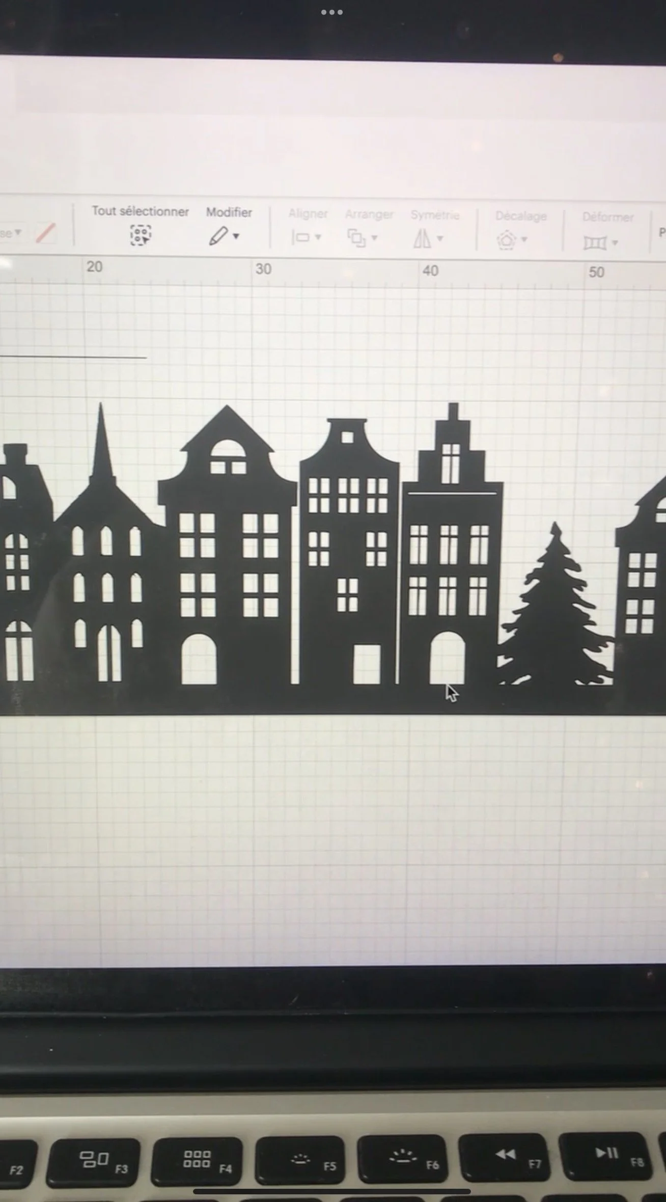Click the Décalage label
This screenshot has width=666, height=1202.
click(x=521, y=216)
